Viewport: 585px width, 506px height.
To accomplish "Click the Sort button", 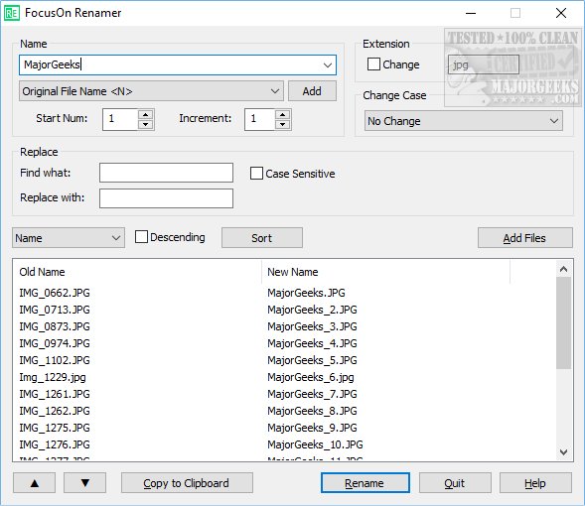I will (262, 238).
